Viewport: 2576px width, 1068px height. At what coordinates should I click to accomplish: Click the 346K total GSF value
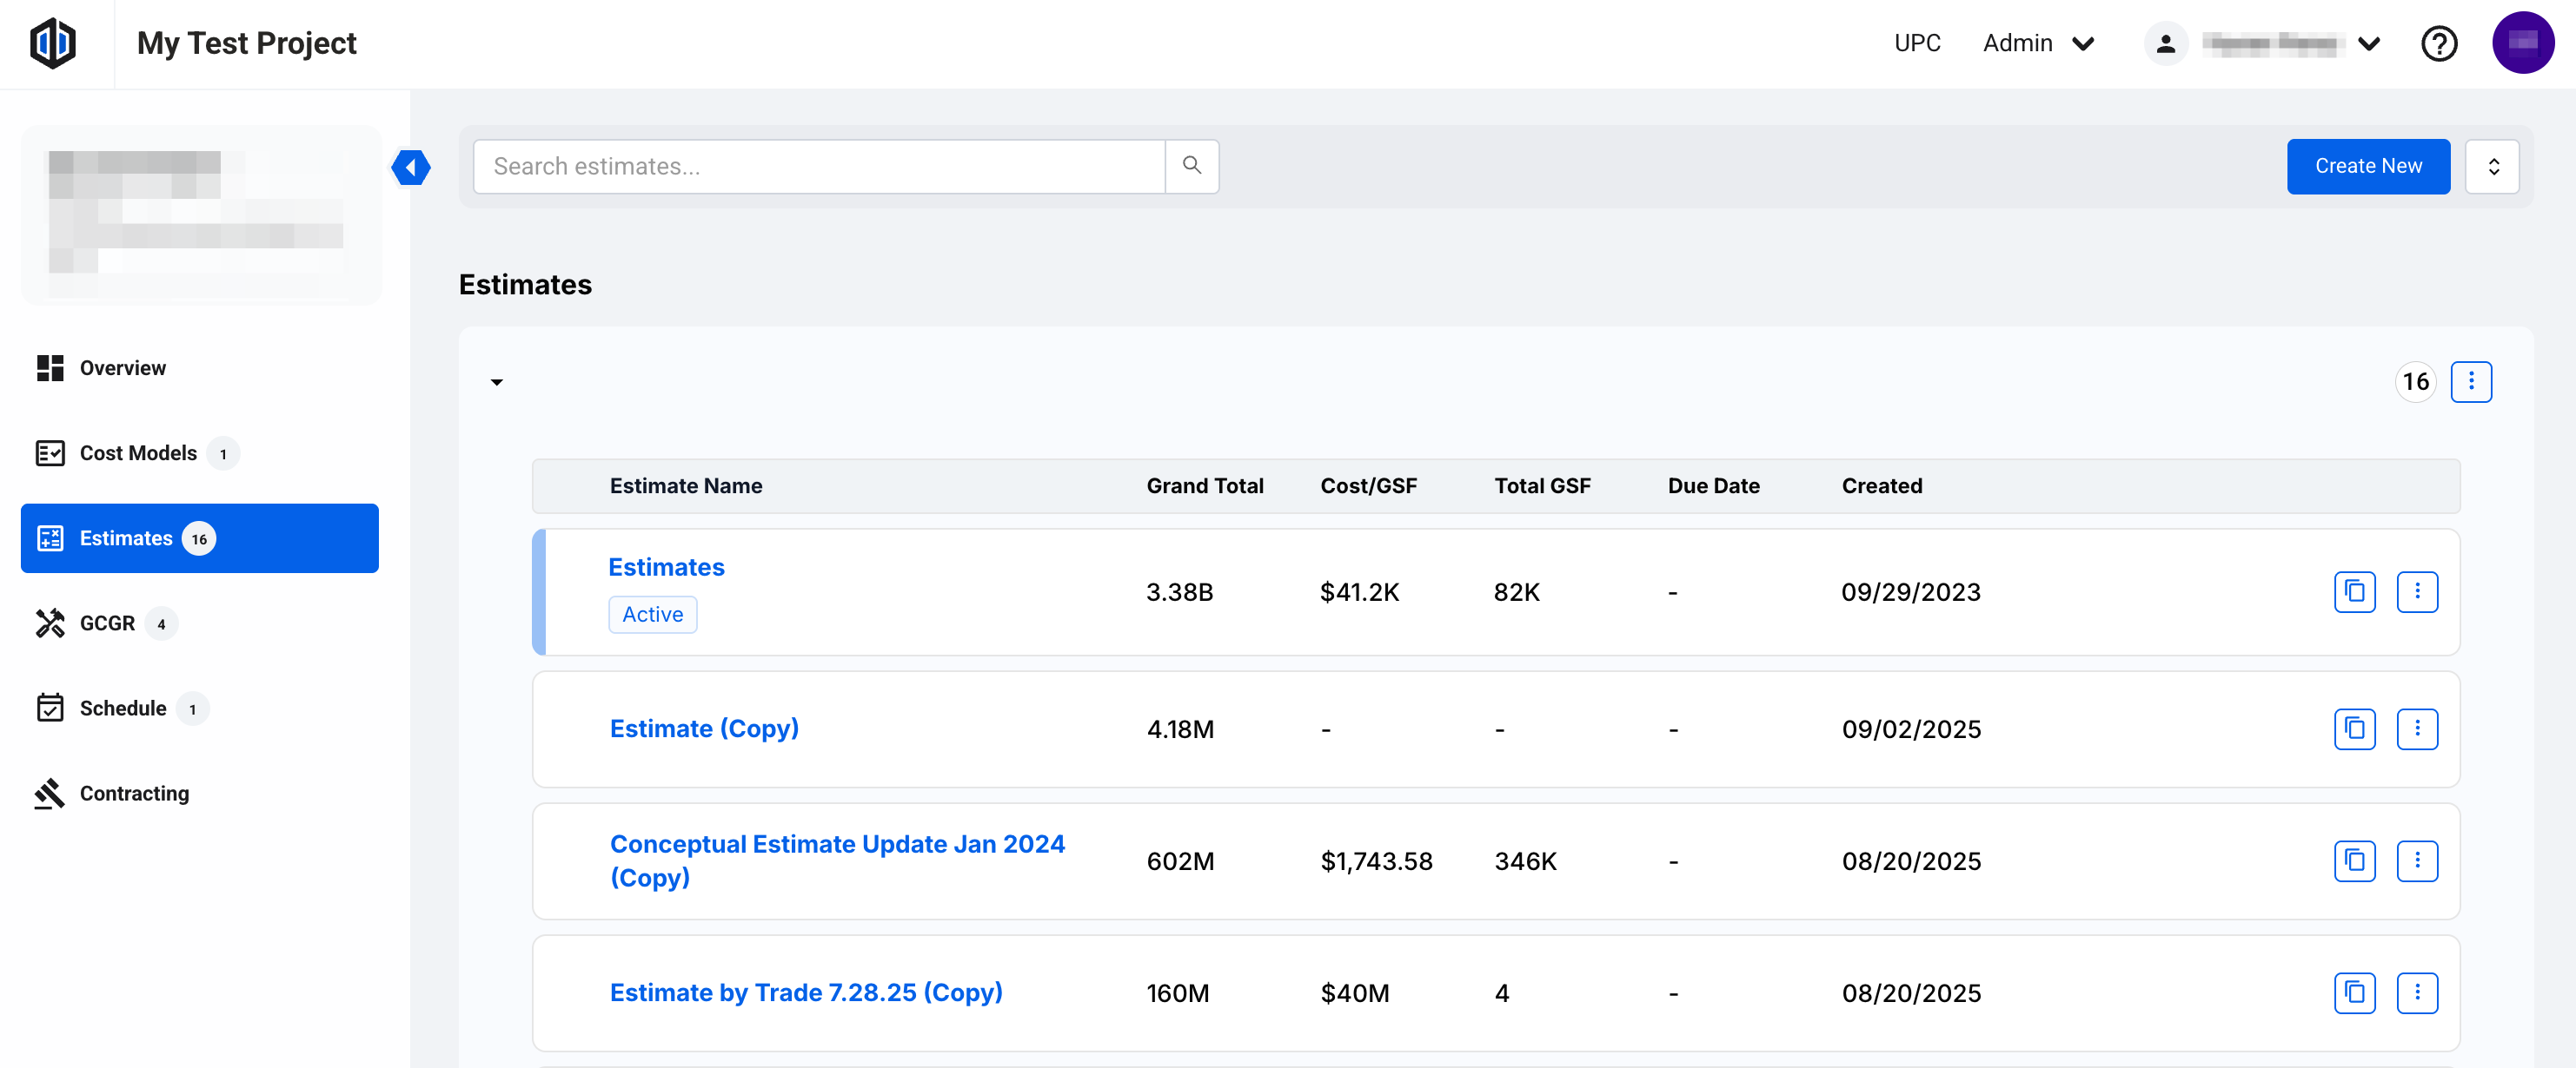1525,861
